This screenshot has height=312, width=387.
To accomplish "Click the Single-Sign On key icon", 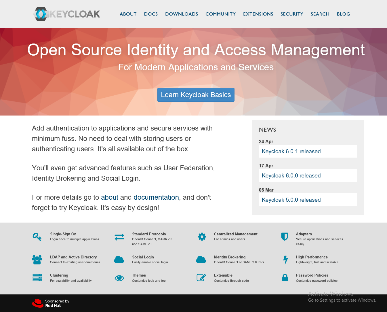I will coord(37,237).
